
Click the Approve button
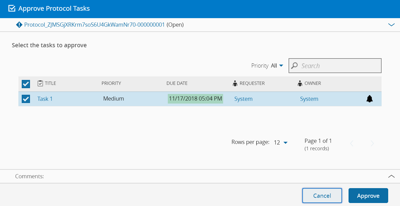tap(368, 196)
